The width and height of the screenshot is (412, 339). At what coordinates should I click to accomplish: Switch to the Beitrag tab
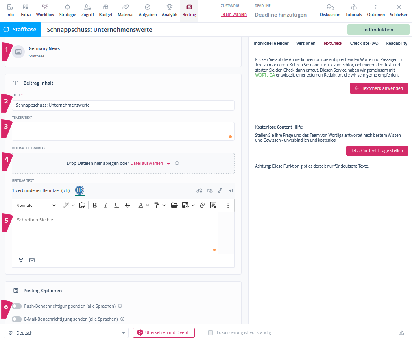(x=189, y=11)
